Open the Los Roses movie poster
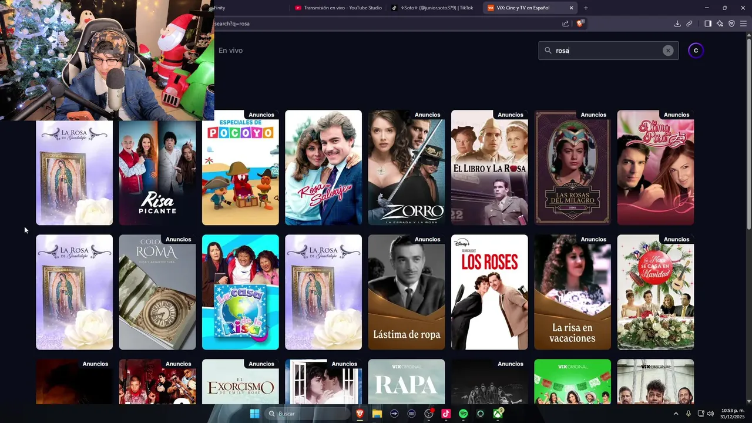This screenshot has width=752, height=423. coord(489,292)
